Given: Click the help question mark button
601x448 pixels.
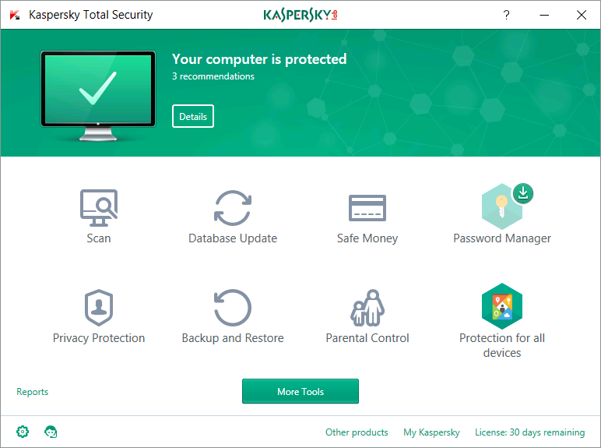Looking at the screenshot, I should coord(506,15).
